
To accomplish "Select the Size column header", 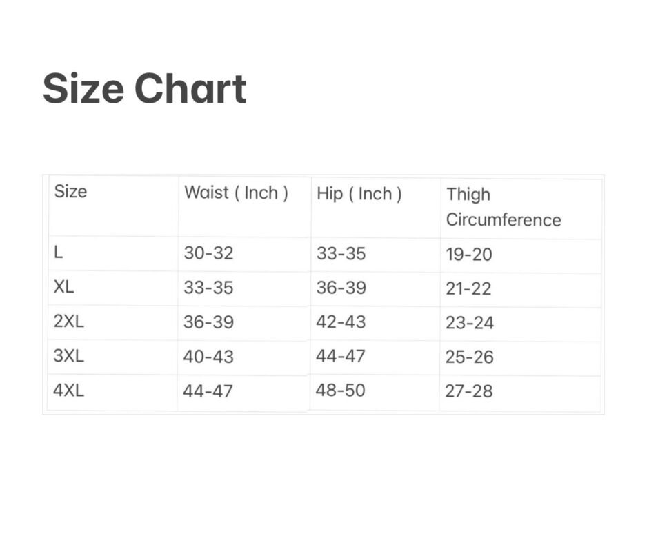I will click(70, 191).
